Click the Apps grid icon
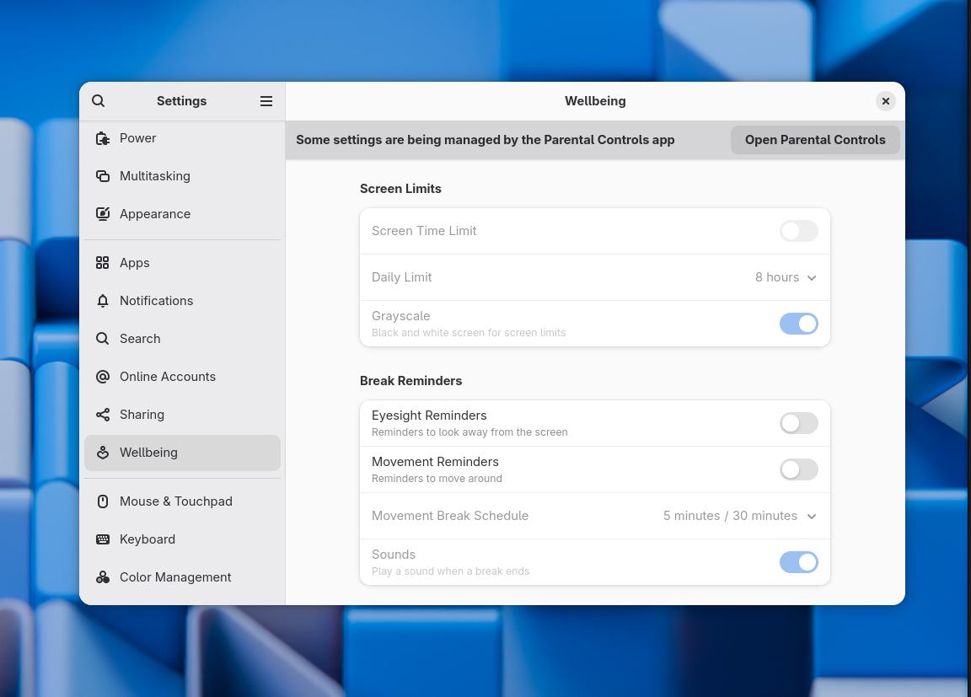This screenshot has width=971, height=697. tap(103, 263)
